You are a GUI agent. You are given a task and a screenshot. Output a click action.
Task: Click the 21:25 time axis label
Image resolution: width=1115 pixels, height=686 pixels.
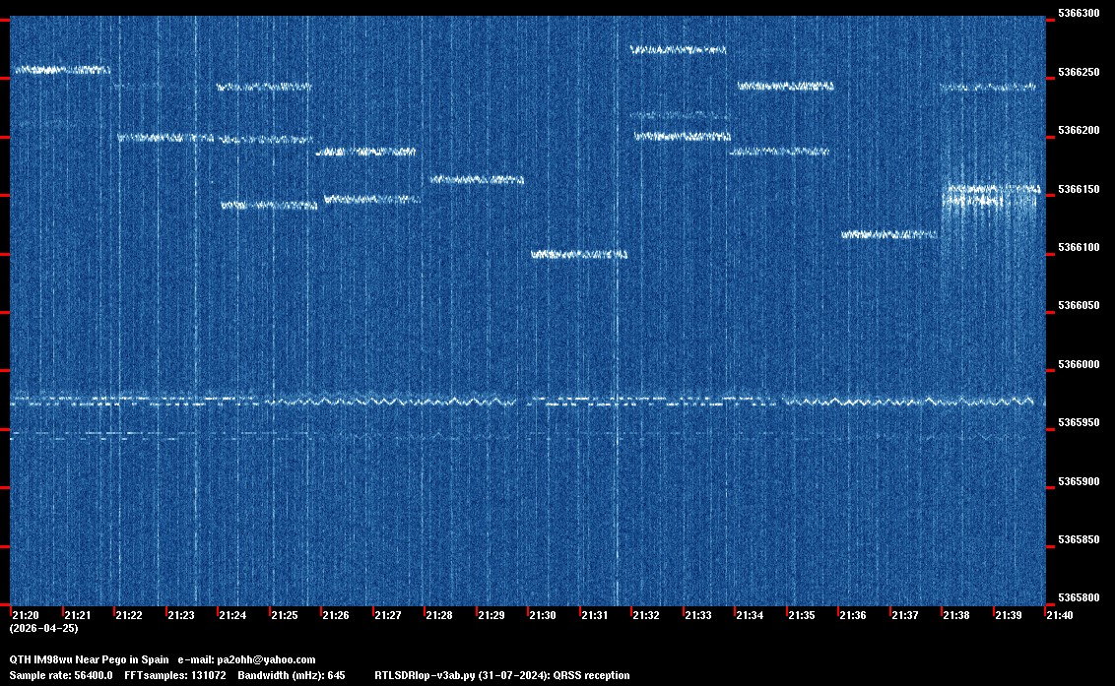[x=285, y=616]
